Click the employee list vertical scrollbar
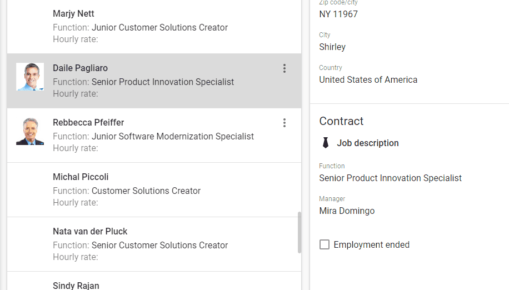 click(x=300, y=233)
